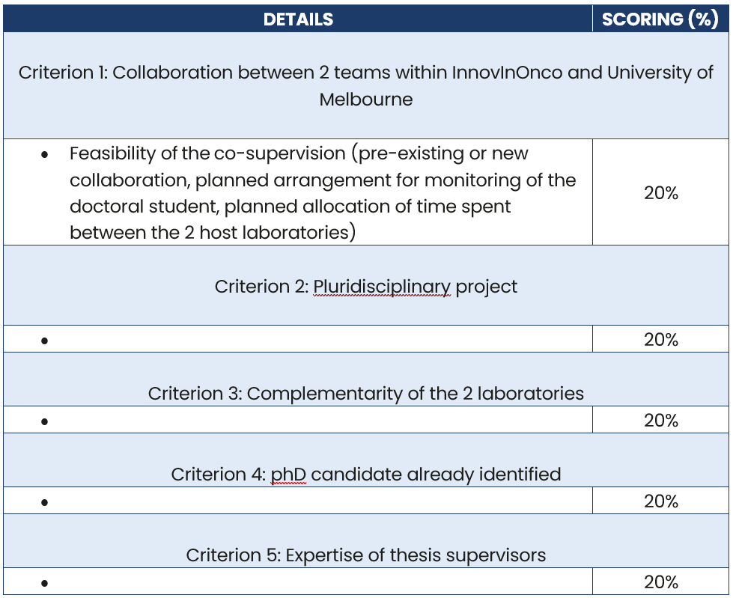Click the SCORING (%) column header
This screenshot has width=733, height=598.
tap(660, 19)
